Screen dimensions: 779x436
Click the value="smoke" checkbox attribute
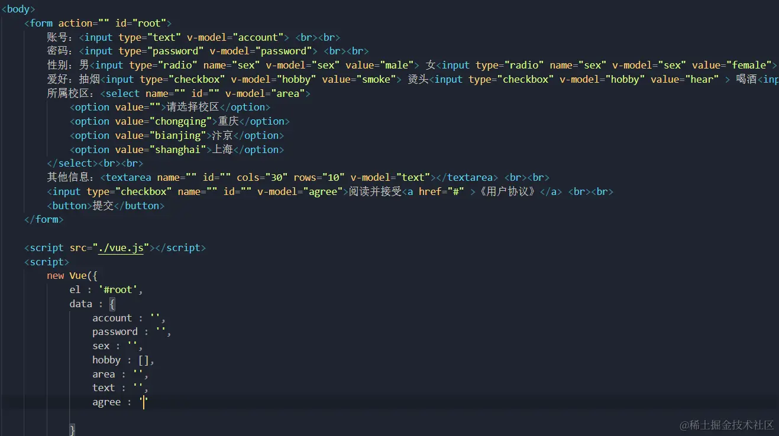click(358, 79)
